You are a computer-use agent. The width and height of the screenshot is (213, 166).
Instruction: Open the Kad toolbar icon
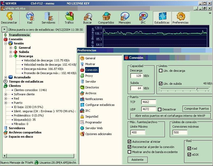[x=30, y=16]
